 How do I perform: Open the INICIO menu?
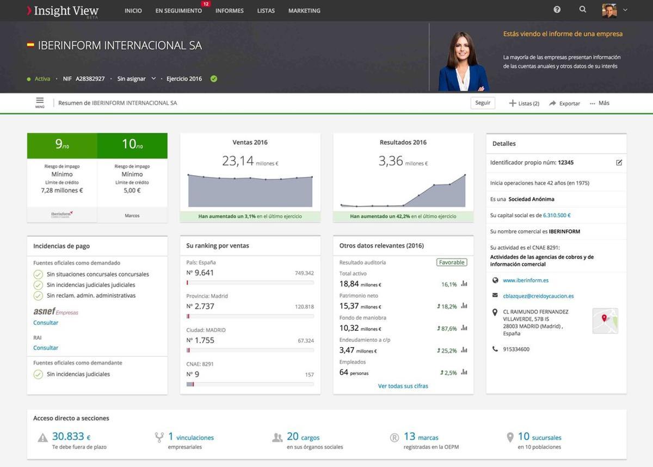click(133, 10)
